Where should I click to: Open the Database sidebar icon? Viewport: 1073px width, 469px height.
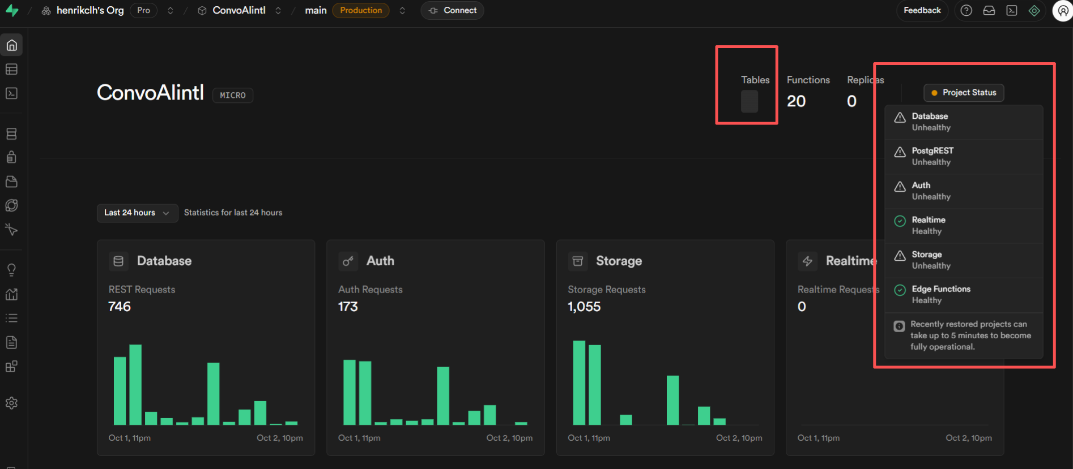(11, 134)
